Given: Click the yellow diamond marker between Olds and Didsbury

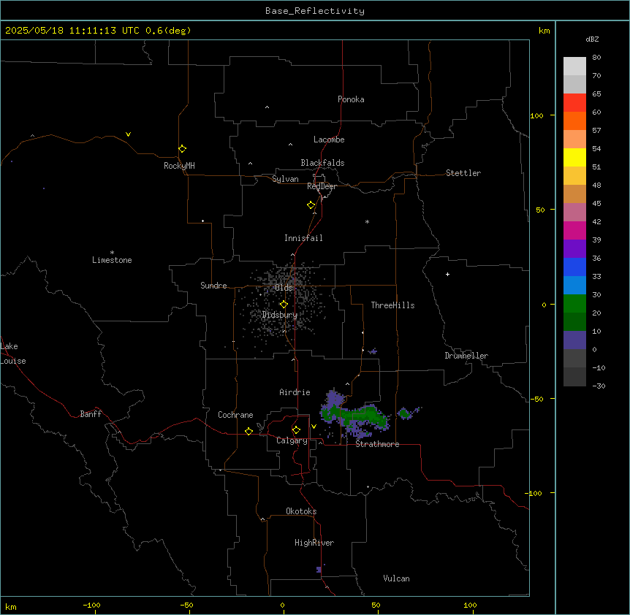Looking at the screenshot, I should coord(284,305).
